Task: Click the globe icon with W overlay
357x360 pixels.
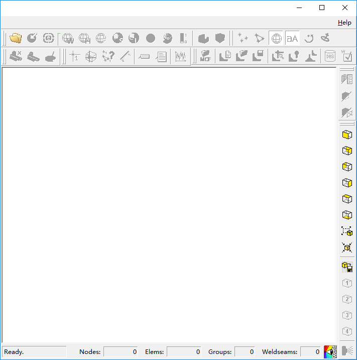Action: pyautogui.click(x=68, y=38)
